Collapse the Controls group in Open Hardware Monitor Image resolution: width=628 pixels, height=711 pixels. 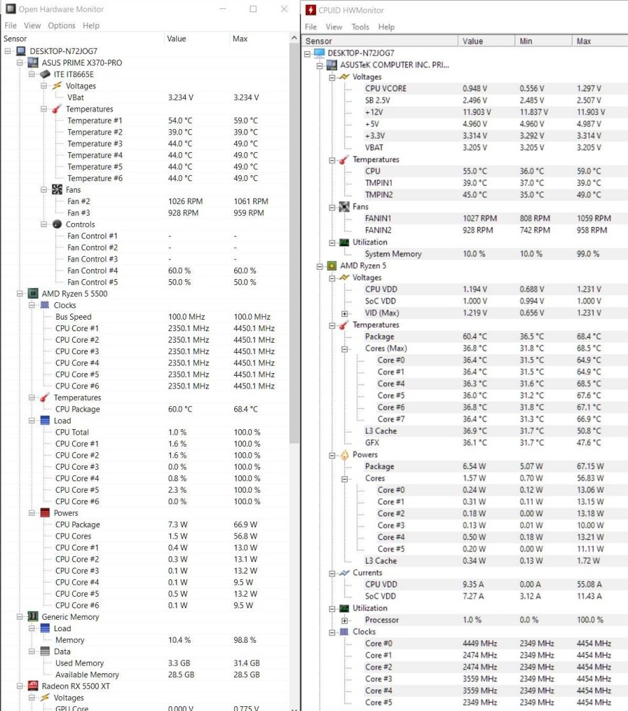point(44,224)
